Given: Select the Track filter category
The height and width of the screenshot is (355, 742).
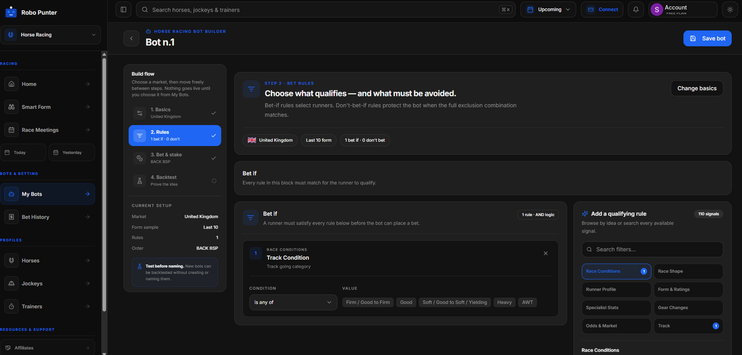Looking at the screenshot, I should tap(688, 326).
